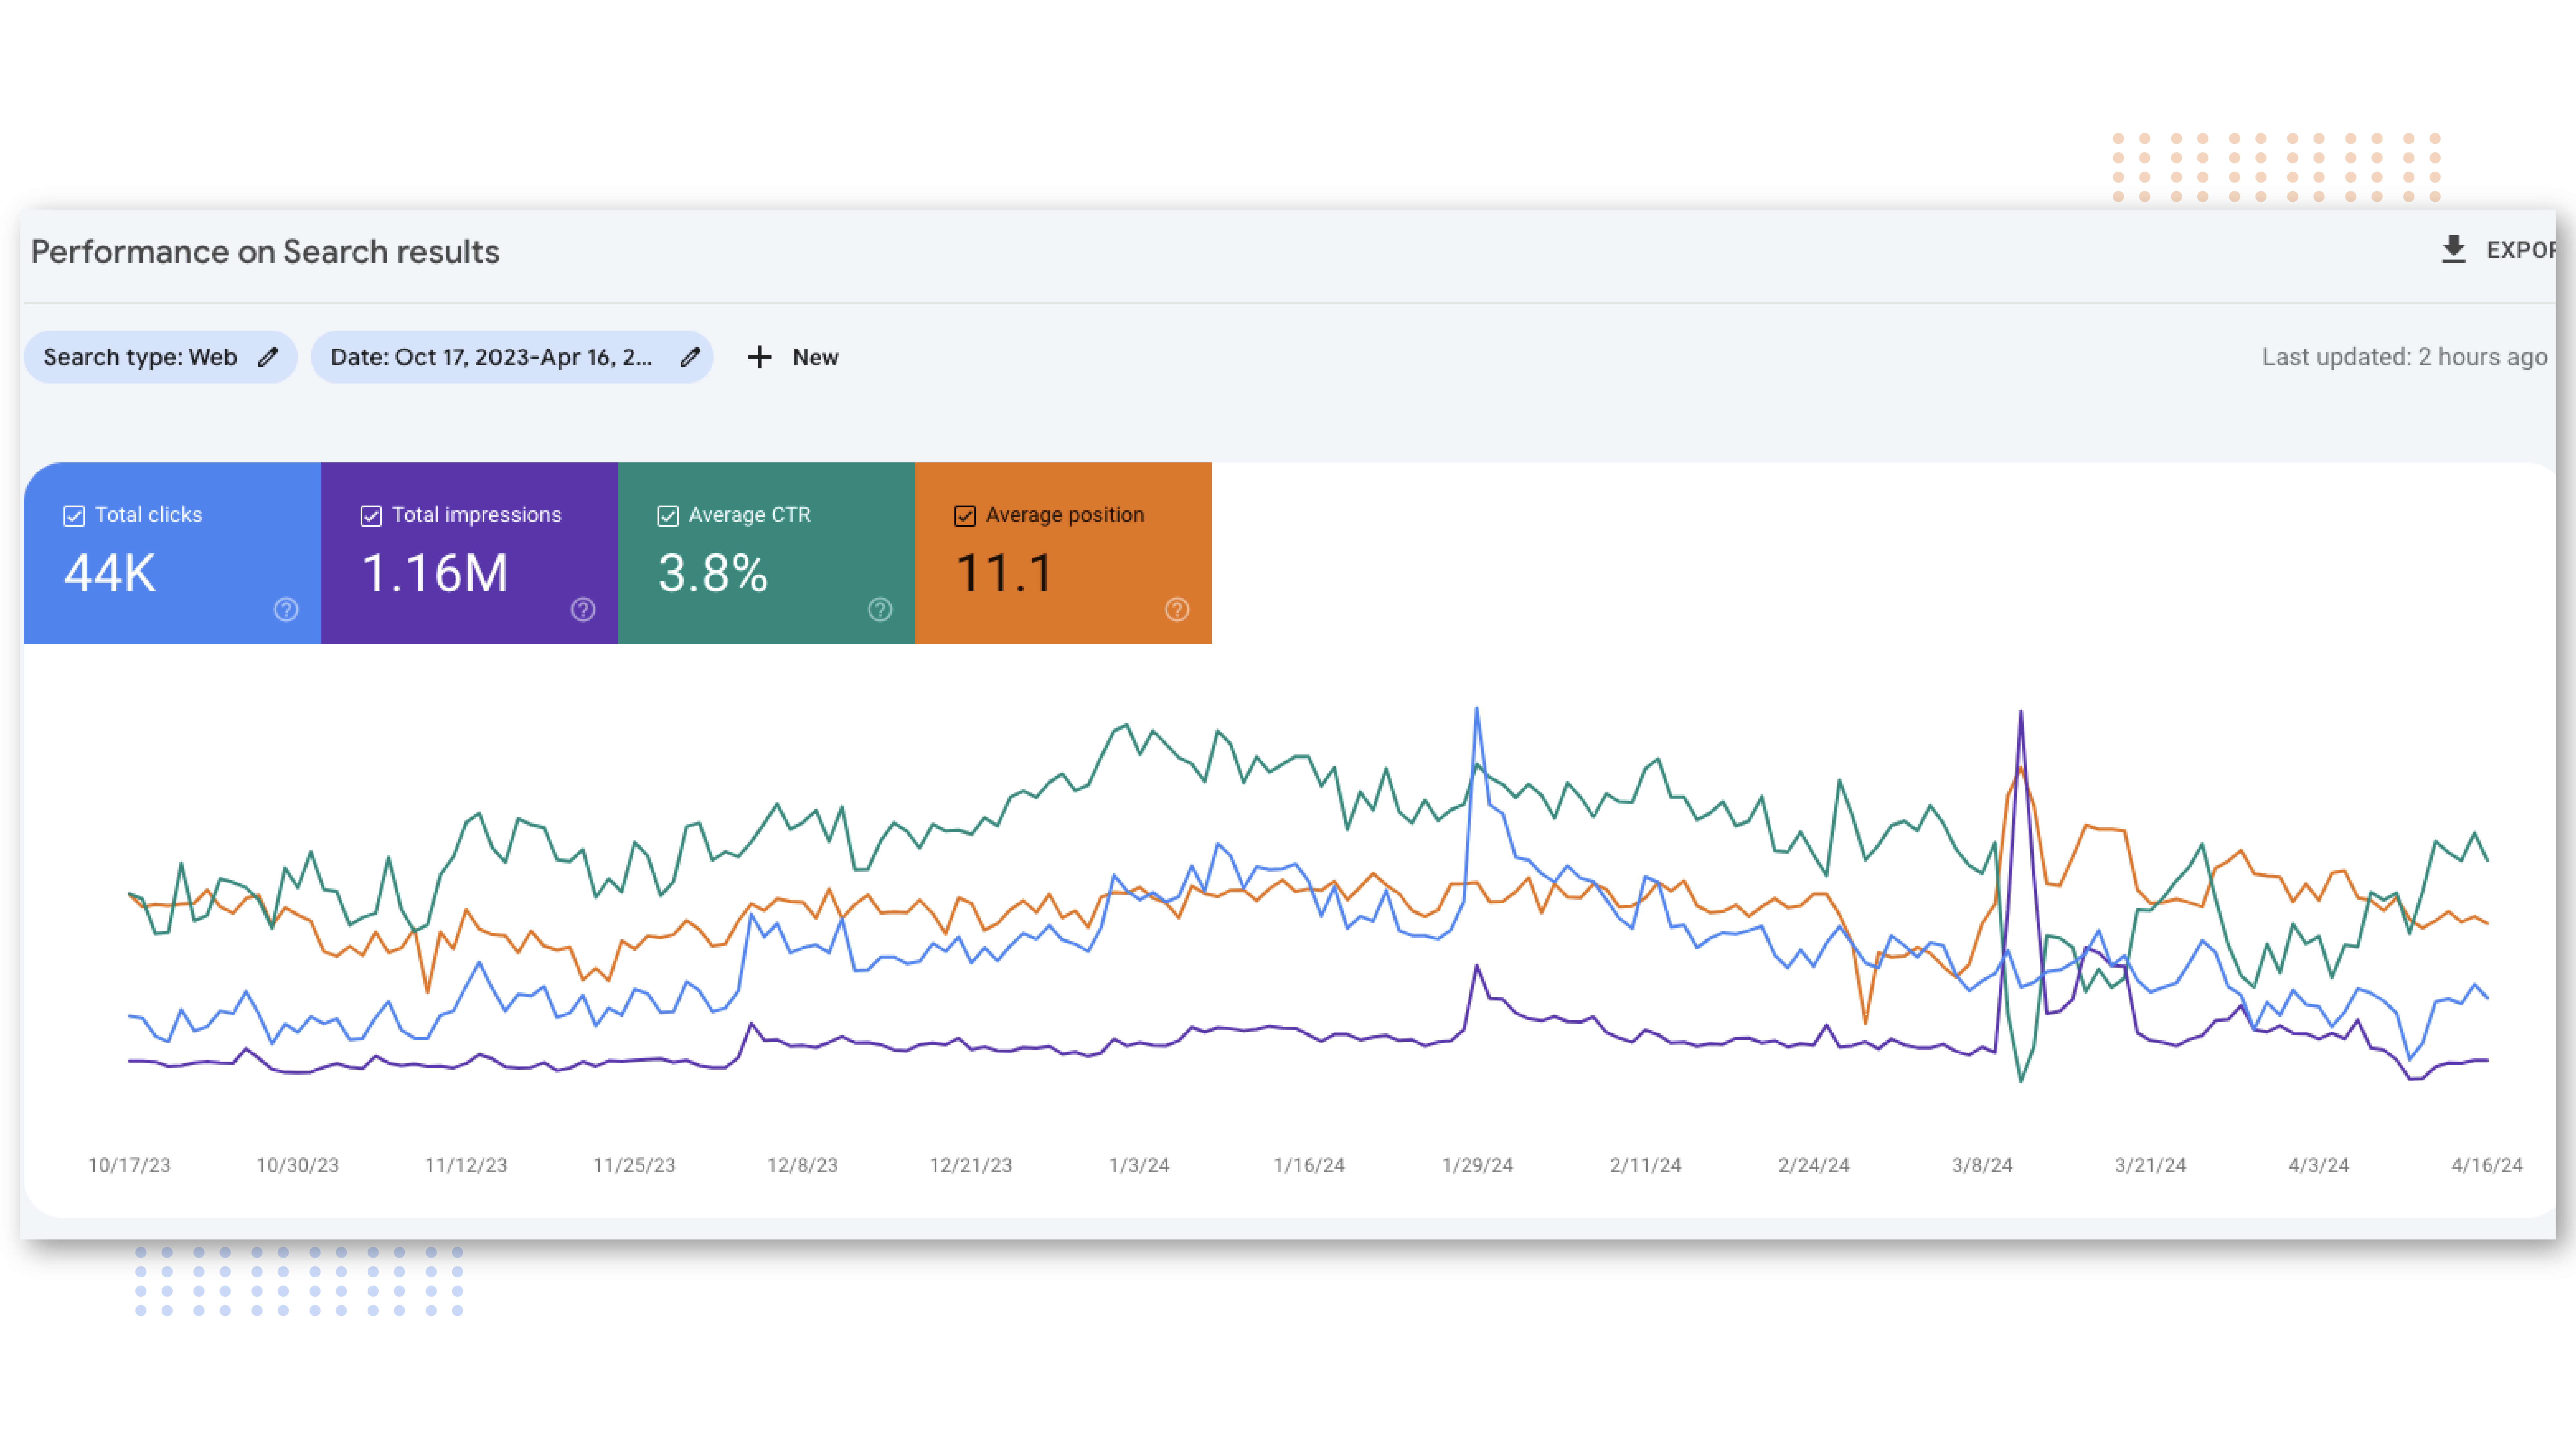
Task: Open the Search type: Web filter chip
Action: coord(161,357)
